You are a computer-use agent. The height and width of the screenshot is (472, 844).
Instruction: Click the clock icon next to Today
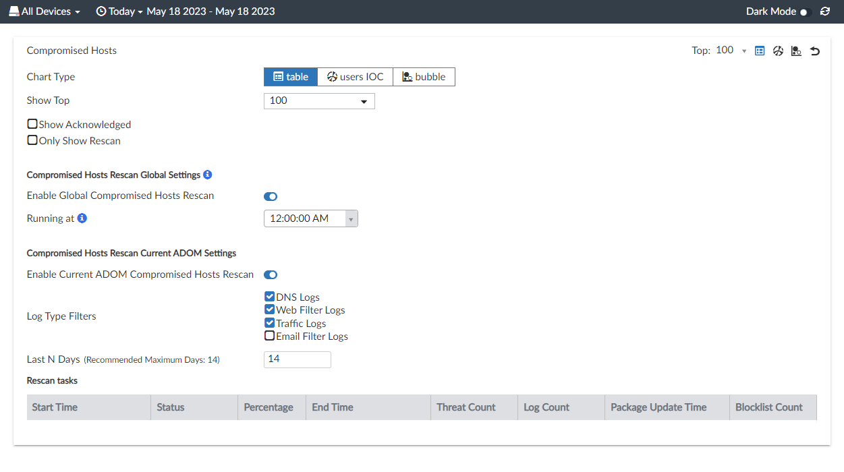(x=101, y=11)
